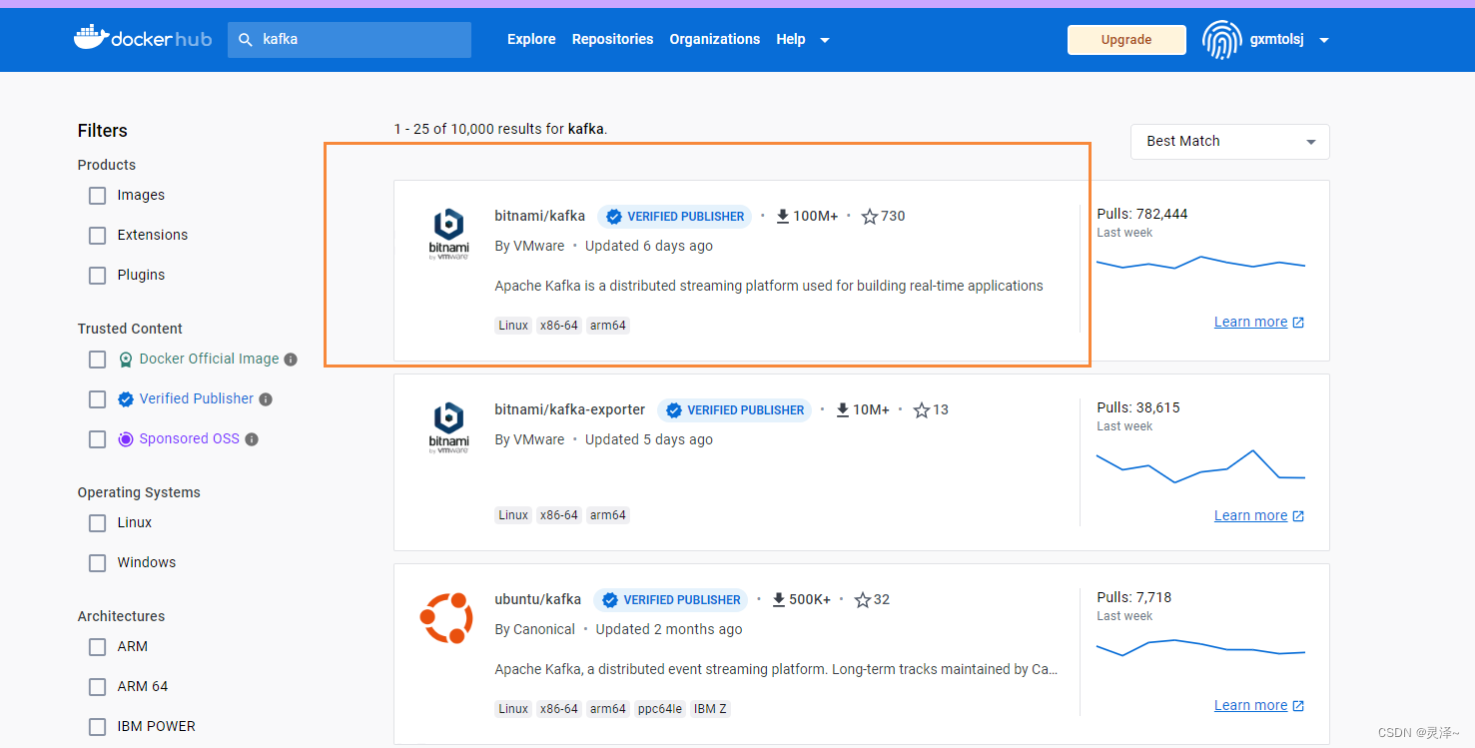Check the Sponsored OSS filter box
The image size is (1475, 748).
(97, 439)
